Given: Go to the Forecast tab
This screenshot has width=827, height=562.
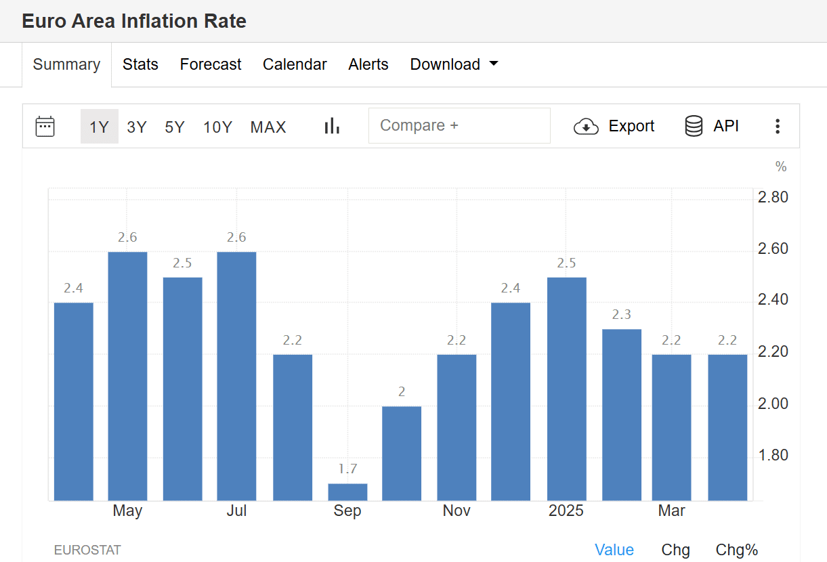Looking at the screenshot, I should [211, 64].
